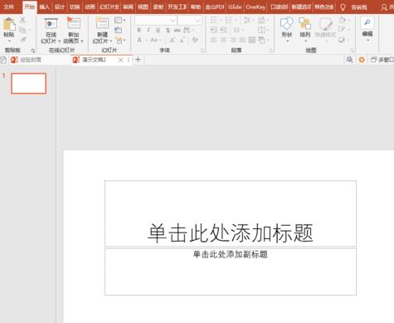Click the 编辑 Editing magnifier icon
394x323 pixels.
point(367,22)
